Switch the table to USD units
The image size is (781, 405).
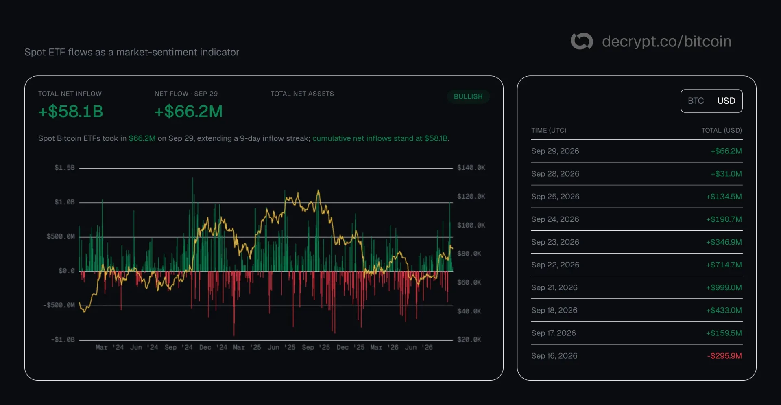[726, 101]
